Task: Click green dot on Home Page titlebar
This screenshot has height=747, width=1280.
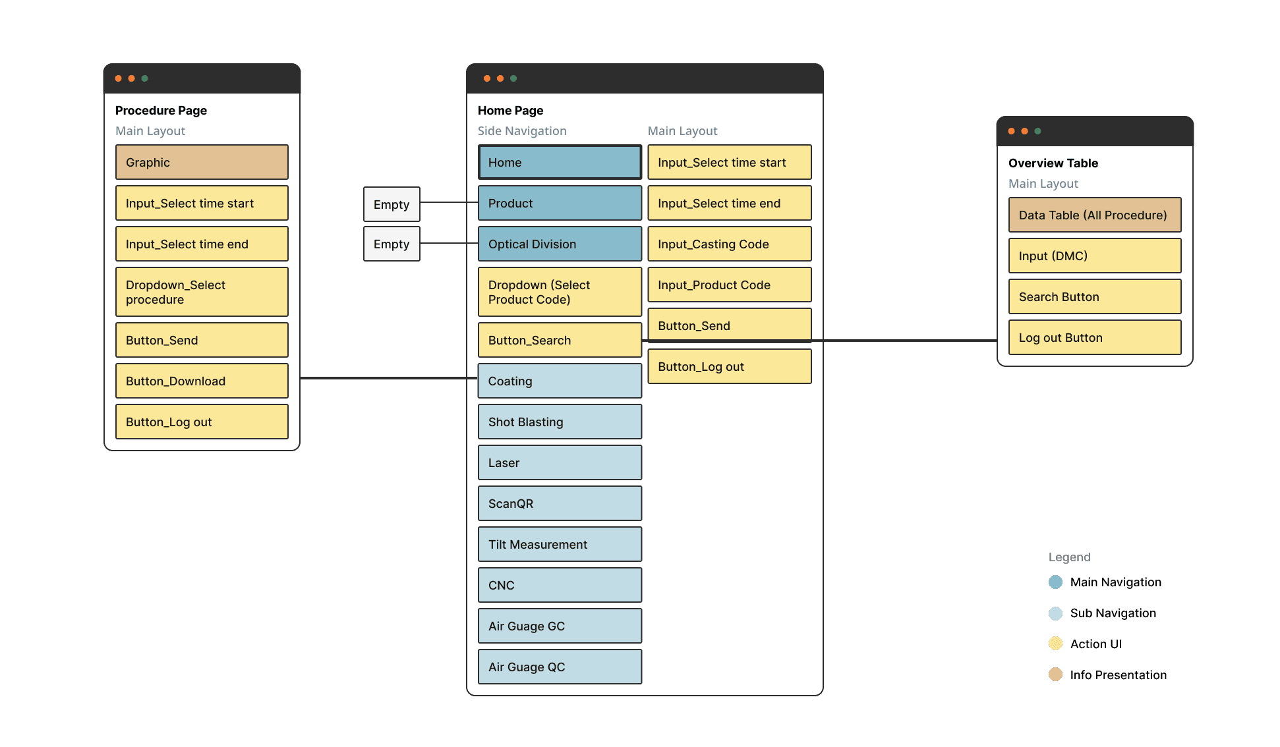Action: click(513, 78)
